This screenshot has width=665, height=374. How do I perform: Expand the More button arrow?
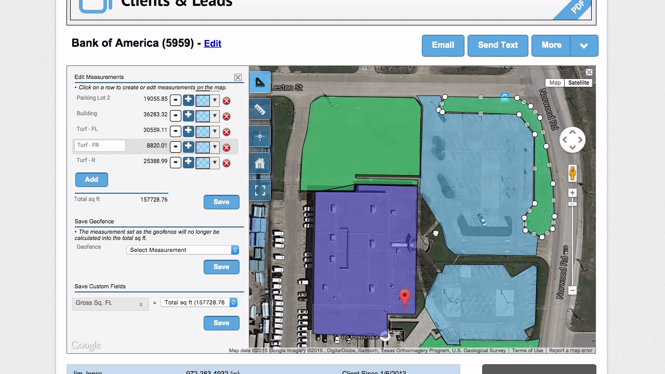[x=584, y=46]
